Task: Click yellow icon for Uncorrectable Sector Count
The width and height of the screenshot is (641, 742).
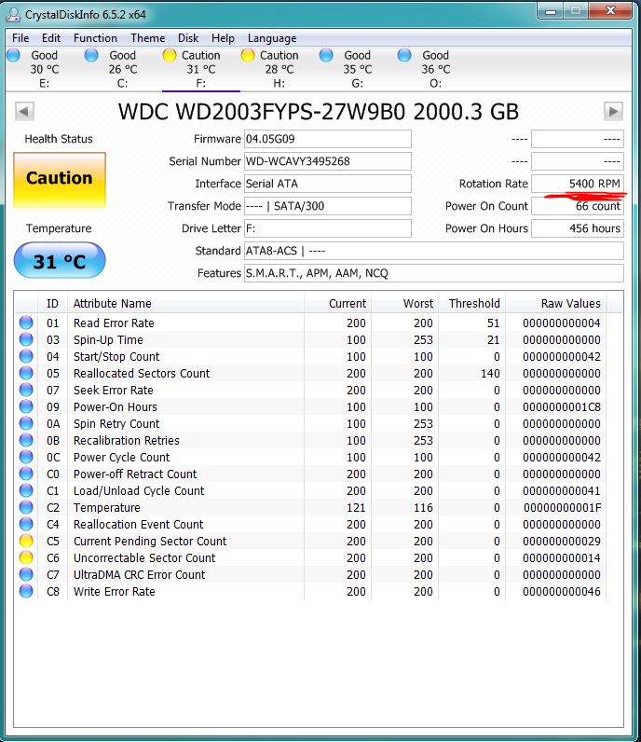Action: [x=26, y=558]
